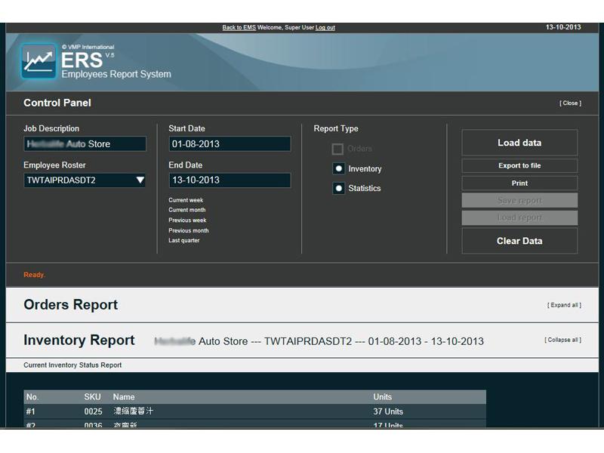The height and width of the screenshot is (453, 604).
Task: Click the End Date field
Action: pos(230,180)
